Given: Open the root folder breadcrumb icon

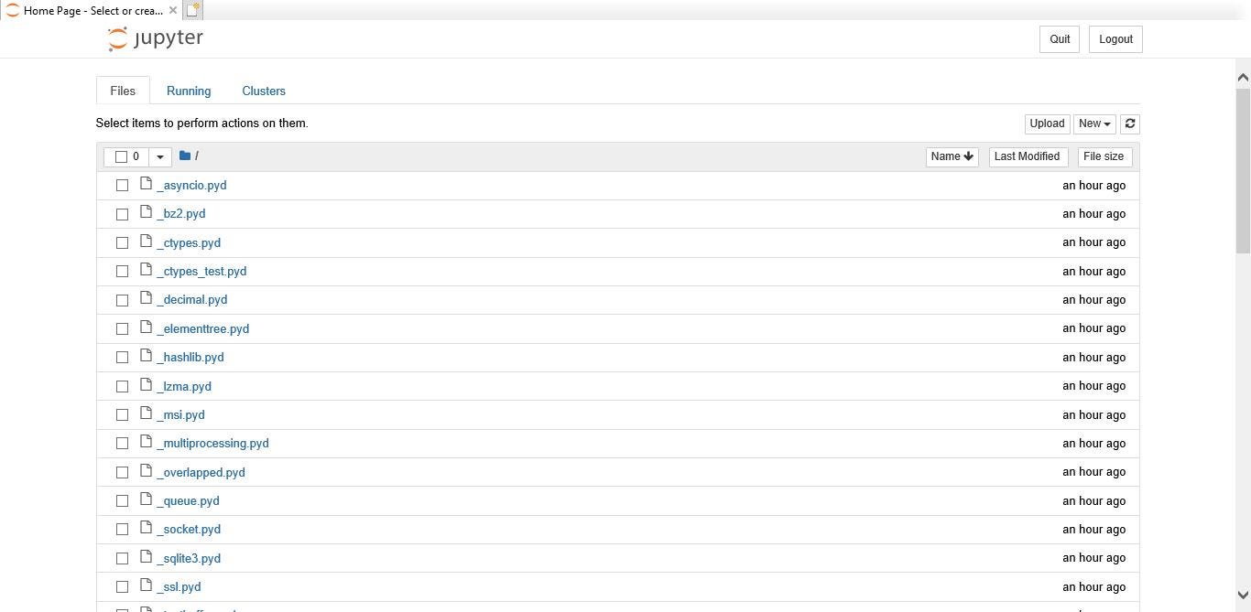Looking at the screenshot, I should [186, 156].
